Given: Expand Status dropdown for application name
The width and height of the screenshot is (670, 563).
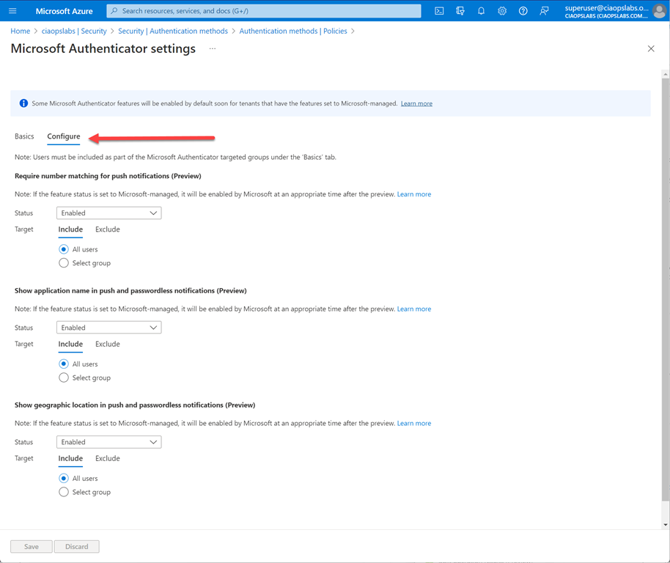Looking at the screenshot, I should point(108,328).
